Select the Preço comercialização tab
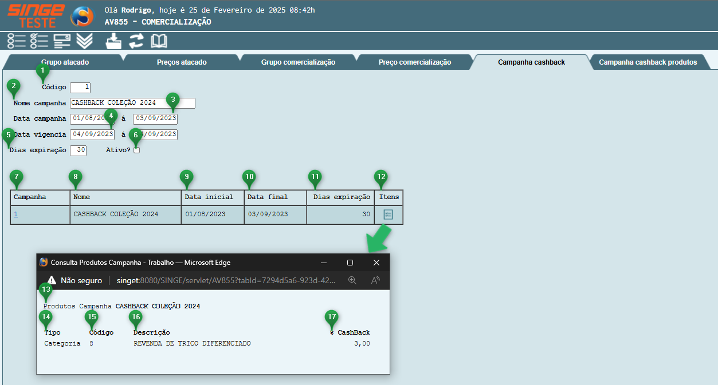Image resolution: width=718 pixels, height=385 pixels. click(x=414, y=62)
